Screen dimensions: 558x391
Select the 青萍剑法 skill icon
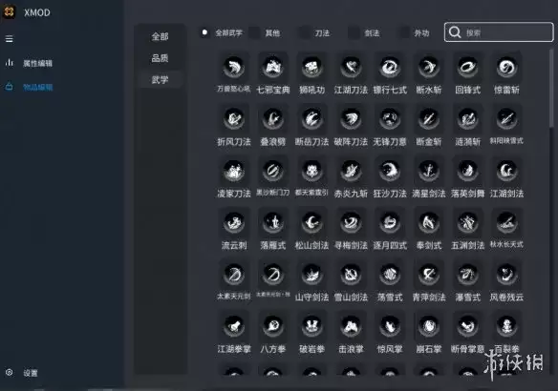(429, 274)
